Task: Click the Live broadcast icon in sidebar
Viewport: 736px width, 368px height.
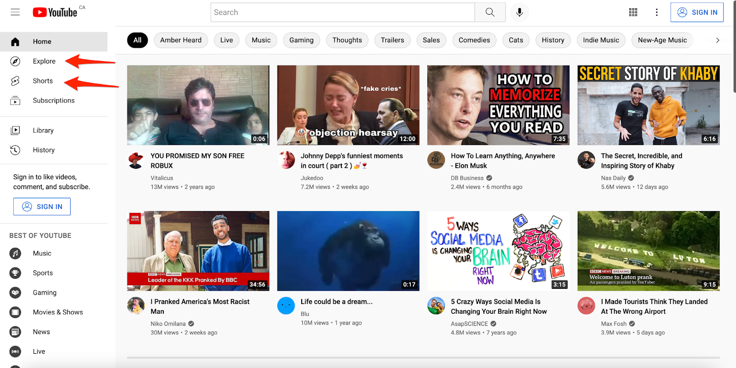Action: click(x=15, y=351)
